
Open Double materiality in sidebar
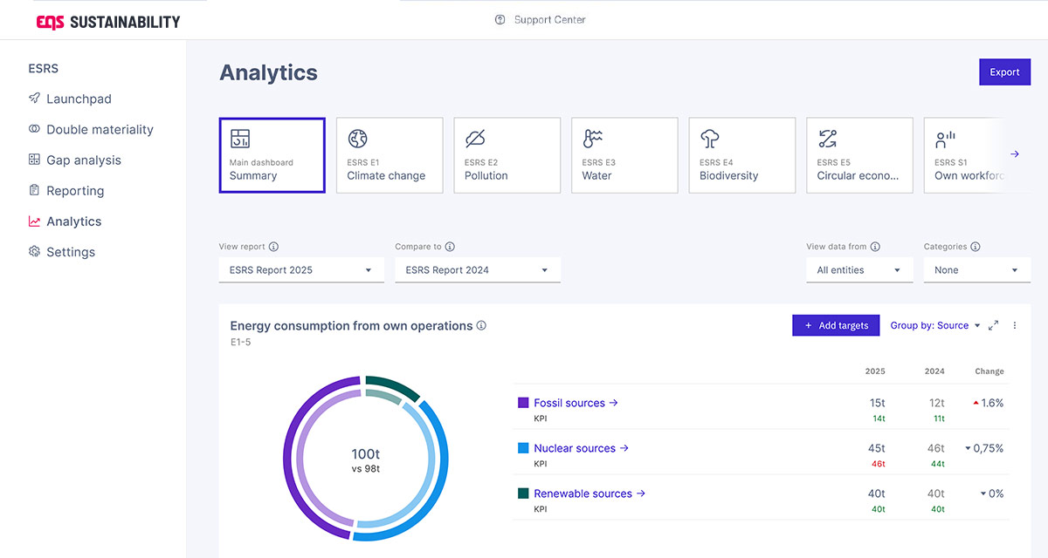tap(100, 130)
